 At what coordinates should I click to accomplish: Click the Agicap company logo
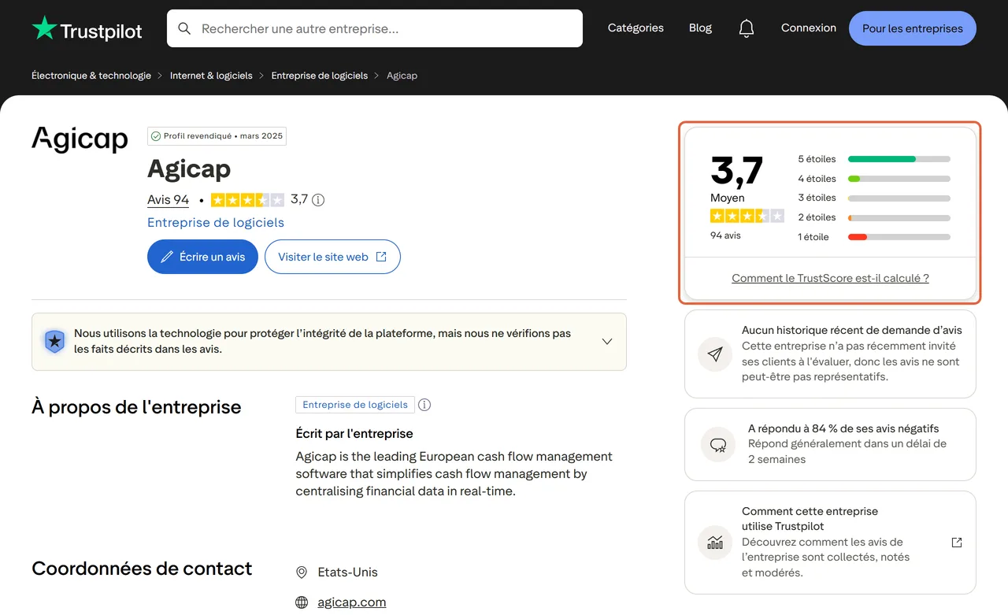tap(80, 139)
